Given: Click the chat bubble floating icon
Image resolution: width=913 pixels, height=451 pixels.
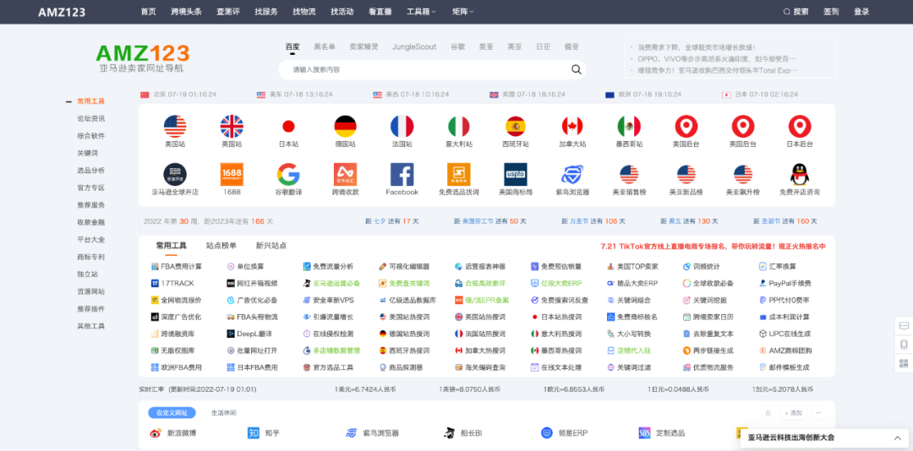Looking at the screenshot, I should [x=904, y=326].
